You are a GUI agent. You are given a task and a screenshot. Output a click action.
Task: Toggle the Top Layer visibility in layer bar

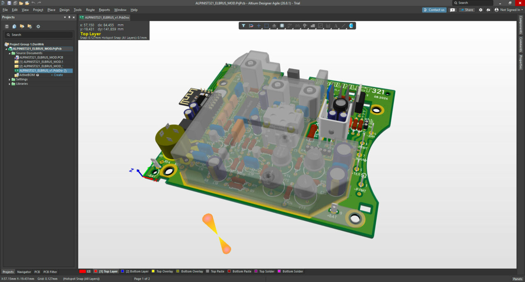pyautogui.click(x=96, y=271)
